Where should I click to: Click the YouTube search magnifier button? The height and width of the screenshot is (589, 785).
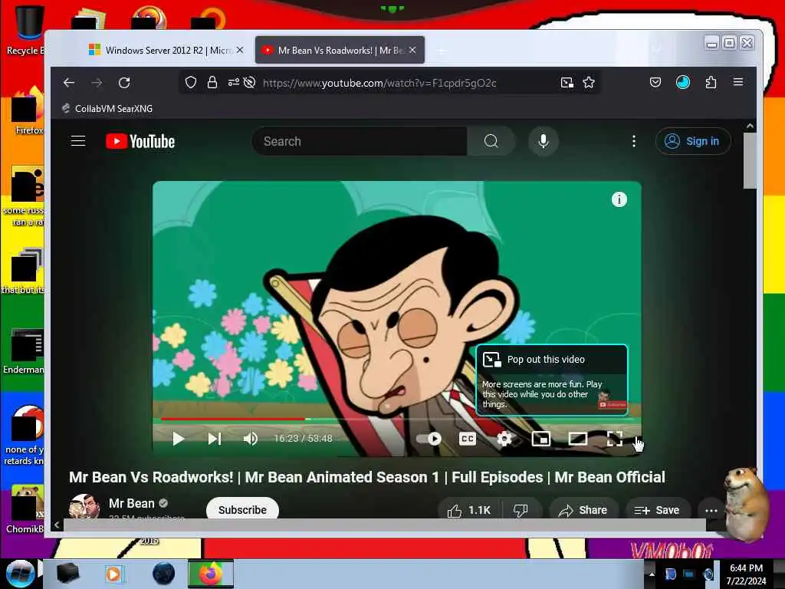491,141
